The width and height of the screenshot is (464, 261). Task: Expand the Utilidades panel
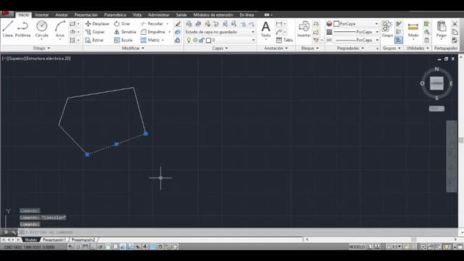418,48
